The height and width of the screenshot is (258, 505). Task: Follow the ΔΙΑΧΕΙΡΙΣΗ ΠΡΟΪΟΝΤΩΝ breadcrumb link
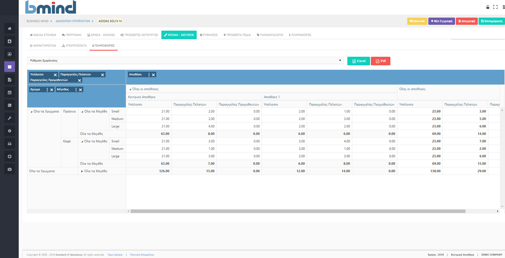tap(73, 21)
